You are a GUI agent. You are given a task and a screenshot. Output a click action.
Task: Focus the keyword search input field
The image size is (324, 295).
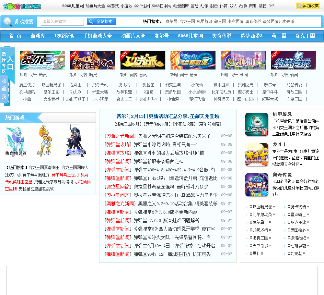point(62,21)
